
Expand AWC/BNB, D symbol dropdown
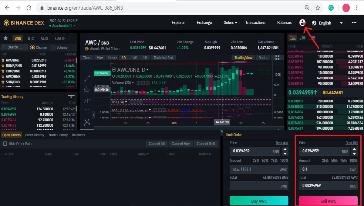[x=147, y=70]
